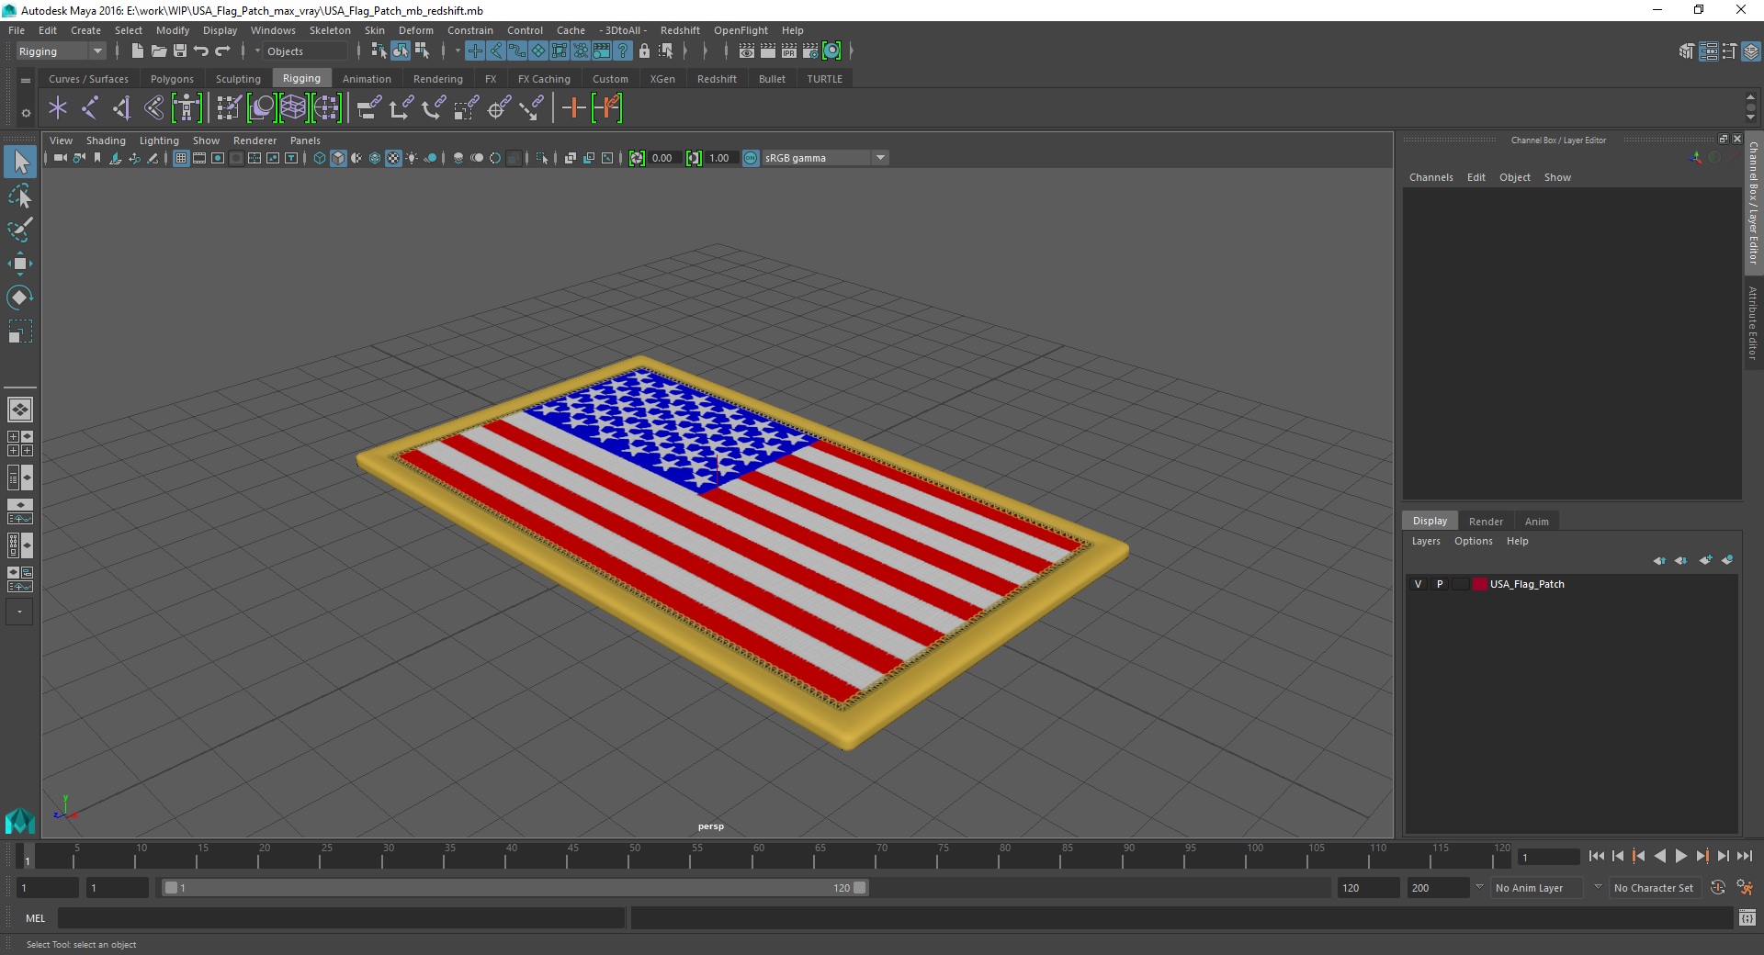Viewport: 1764px width, 955px height.
Task: Click the orange Set Key shelf icon
Action: [573, 108]
